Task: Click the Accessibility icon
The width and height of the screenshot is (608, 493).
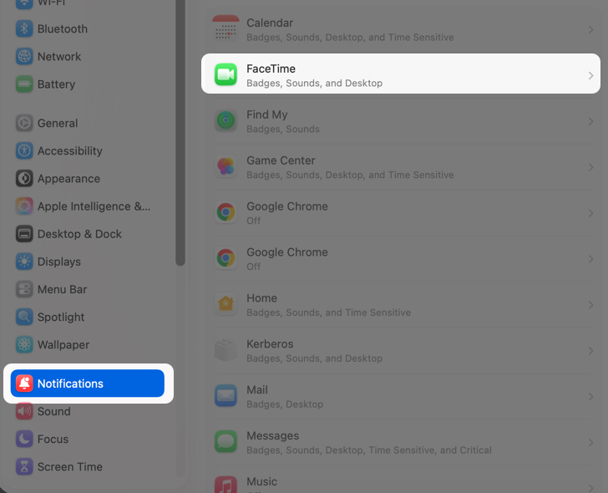Action: (x=24, y=151)
